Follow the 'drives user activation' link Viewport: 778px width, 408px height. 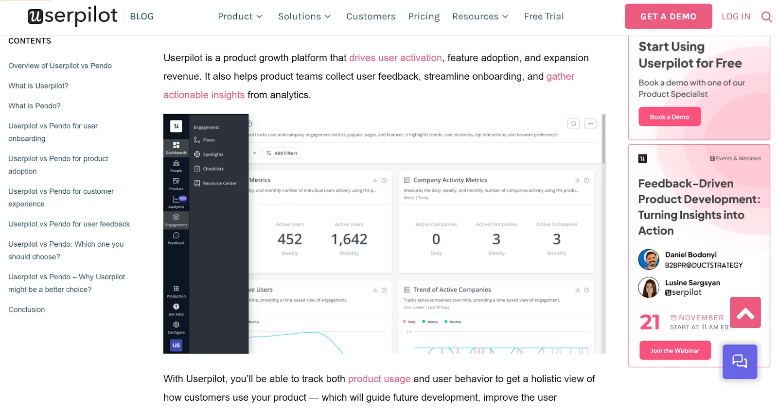(395, 58)
